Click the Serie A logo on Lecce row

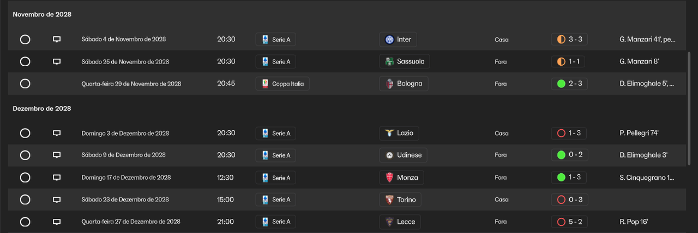pyautogui.click(x=266, y=222)
